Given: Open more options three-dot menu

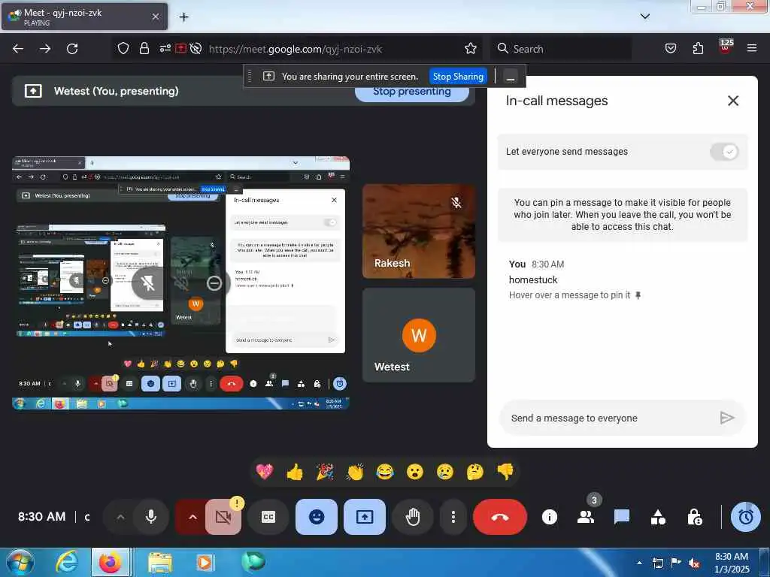Looking at the screenshot, I should pyautogui.click(x=453, y=517).
